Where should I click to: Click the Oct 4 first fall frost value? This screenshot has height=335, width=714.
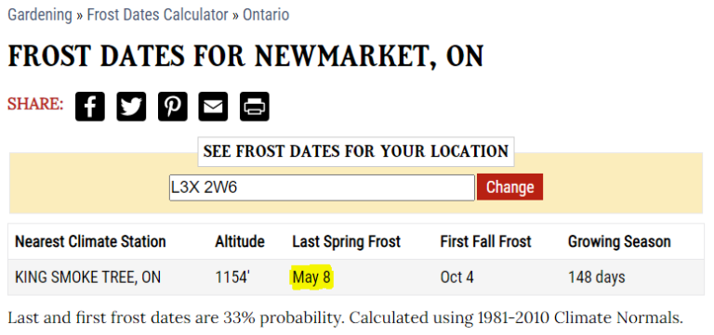coord(456,277)
